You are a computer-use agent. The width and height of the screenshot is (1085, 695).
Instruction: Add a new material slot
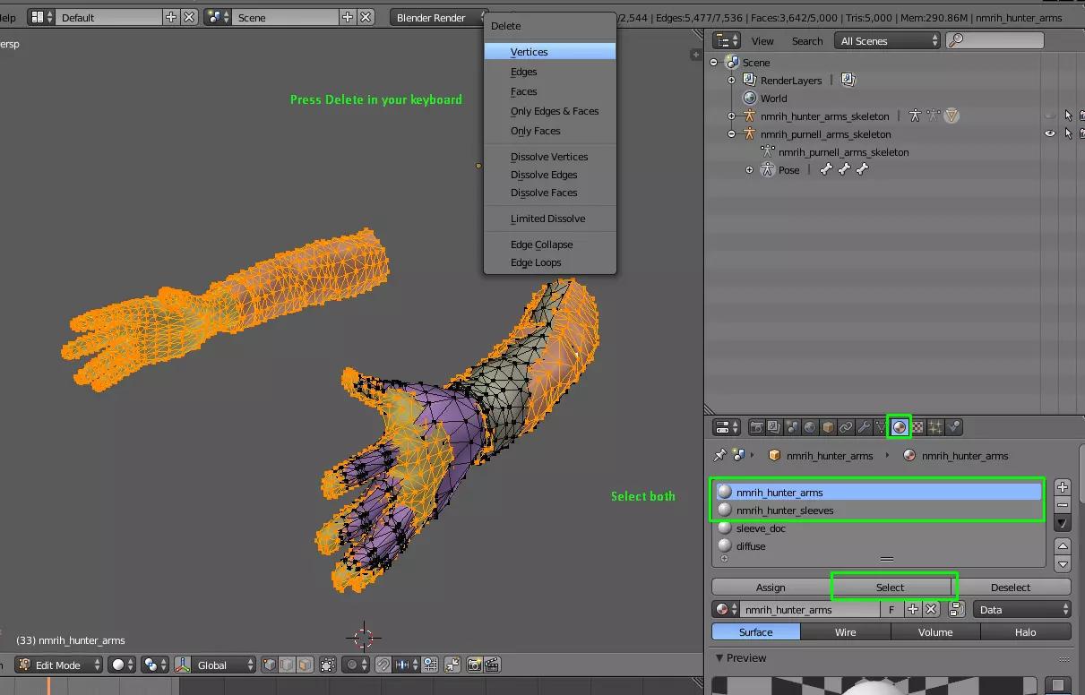[x=1063, y=487]
